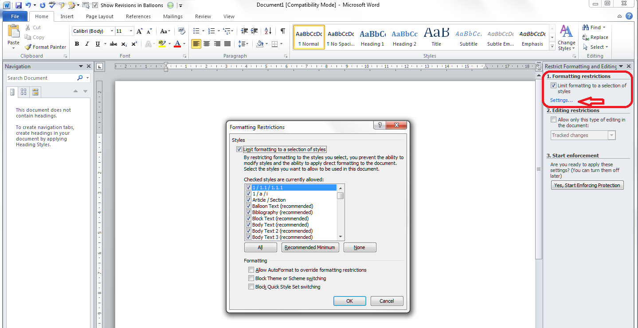Click the Save icon in the Quick Access Toolbar
The width and height of the screenshot is (638, 328).
18,5
